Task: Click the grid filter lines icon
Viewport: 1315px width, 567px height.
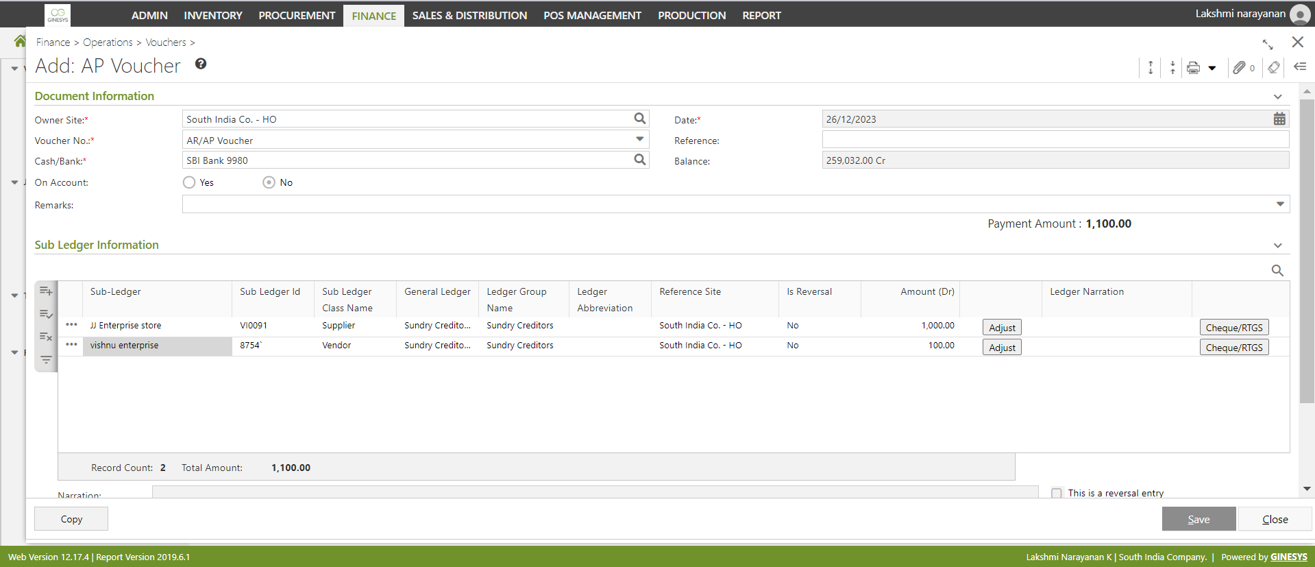Action: click(x=46, y=359)
